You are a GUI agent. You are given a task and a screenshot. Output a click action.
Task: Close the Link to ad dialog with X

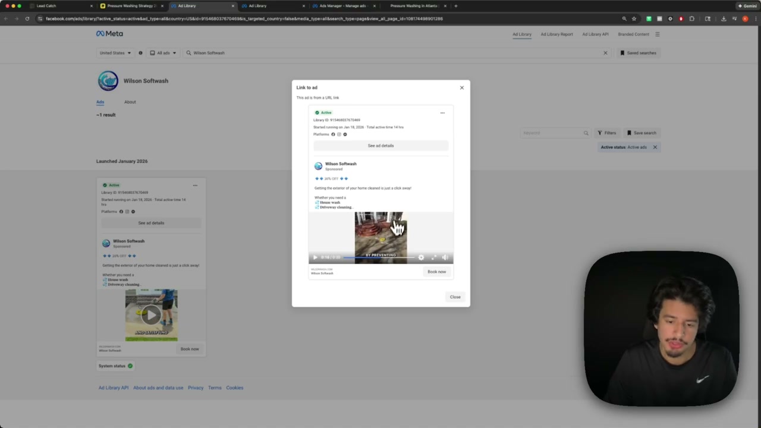461,87
